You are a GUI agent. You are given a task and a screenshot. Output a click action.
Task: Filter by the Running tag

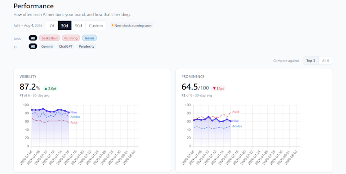[71, 38]
